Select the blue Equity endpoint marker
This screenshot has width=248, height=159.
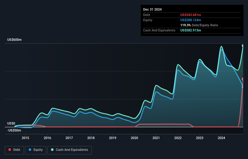(x=243, y=87)
